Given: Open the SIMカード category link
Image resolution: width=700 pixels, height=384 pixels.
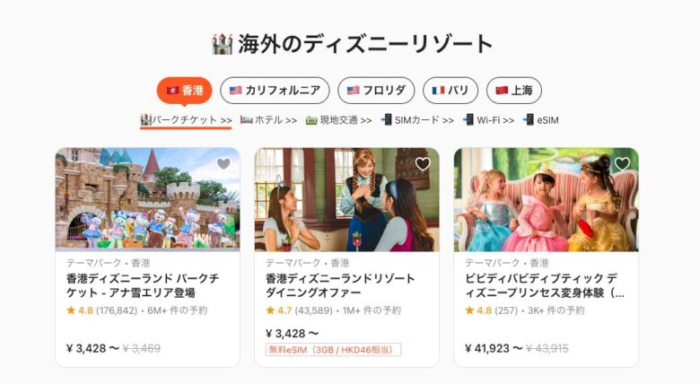Looking at the screenshot, I should point(417,120).
